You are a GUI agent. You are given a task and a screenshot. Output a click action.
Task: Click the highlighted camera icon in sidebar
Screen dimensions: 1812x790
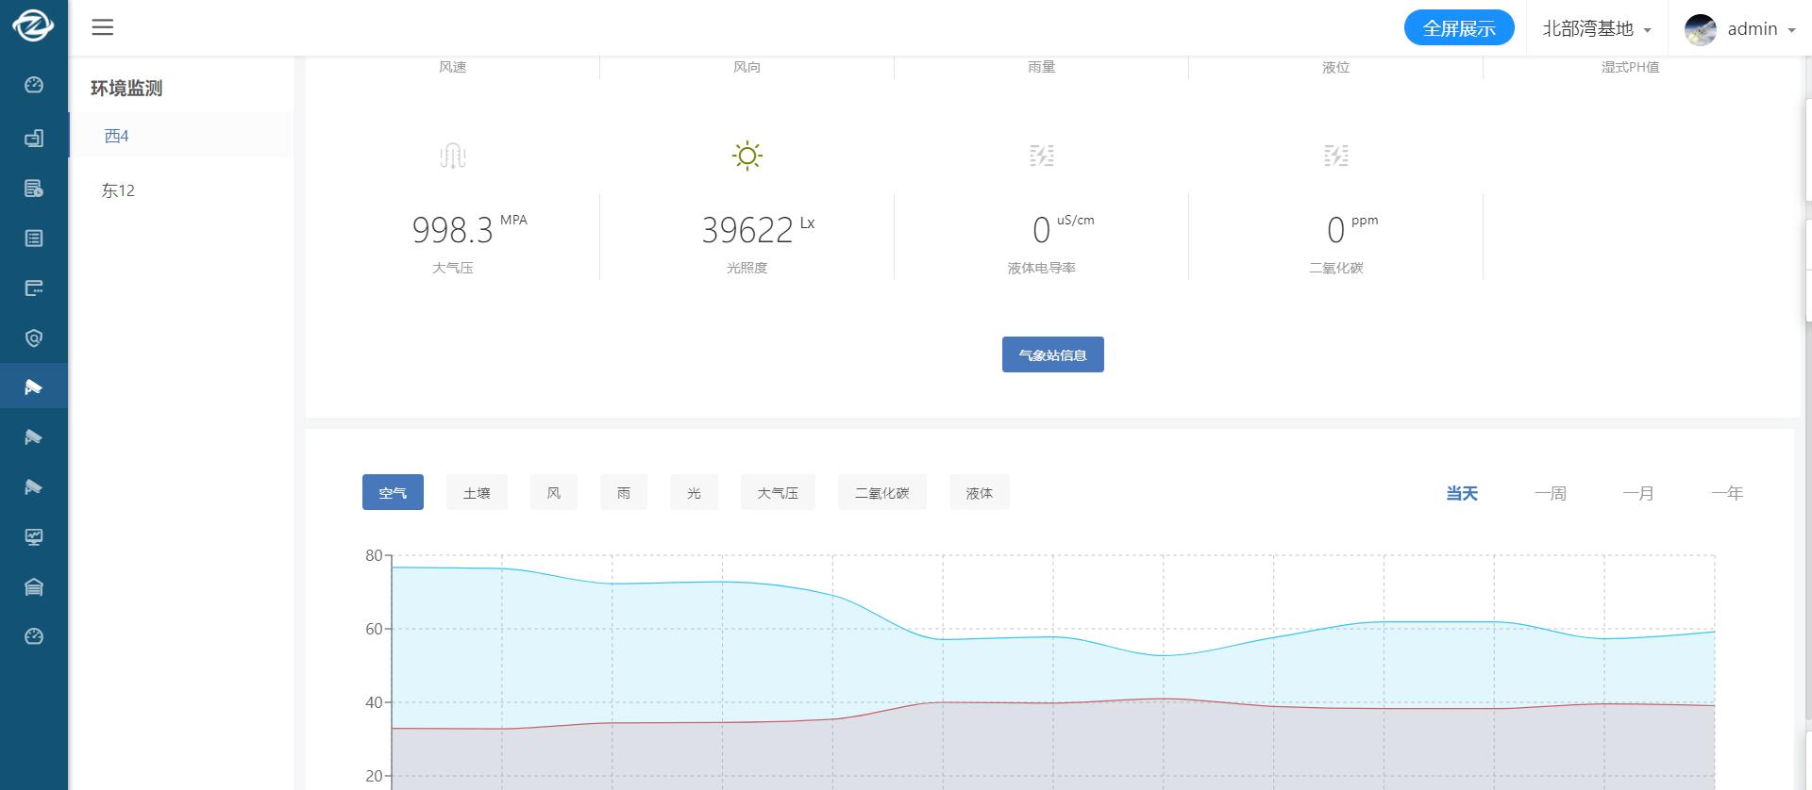coord(34,387)
